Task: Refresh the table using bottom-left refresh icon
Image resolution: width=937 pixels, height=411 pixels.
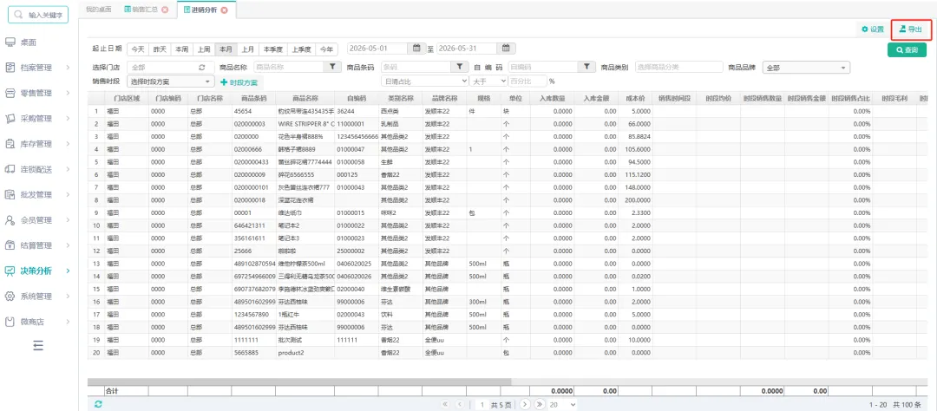Action: (98, 404)
